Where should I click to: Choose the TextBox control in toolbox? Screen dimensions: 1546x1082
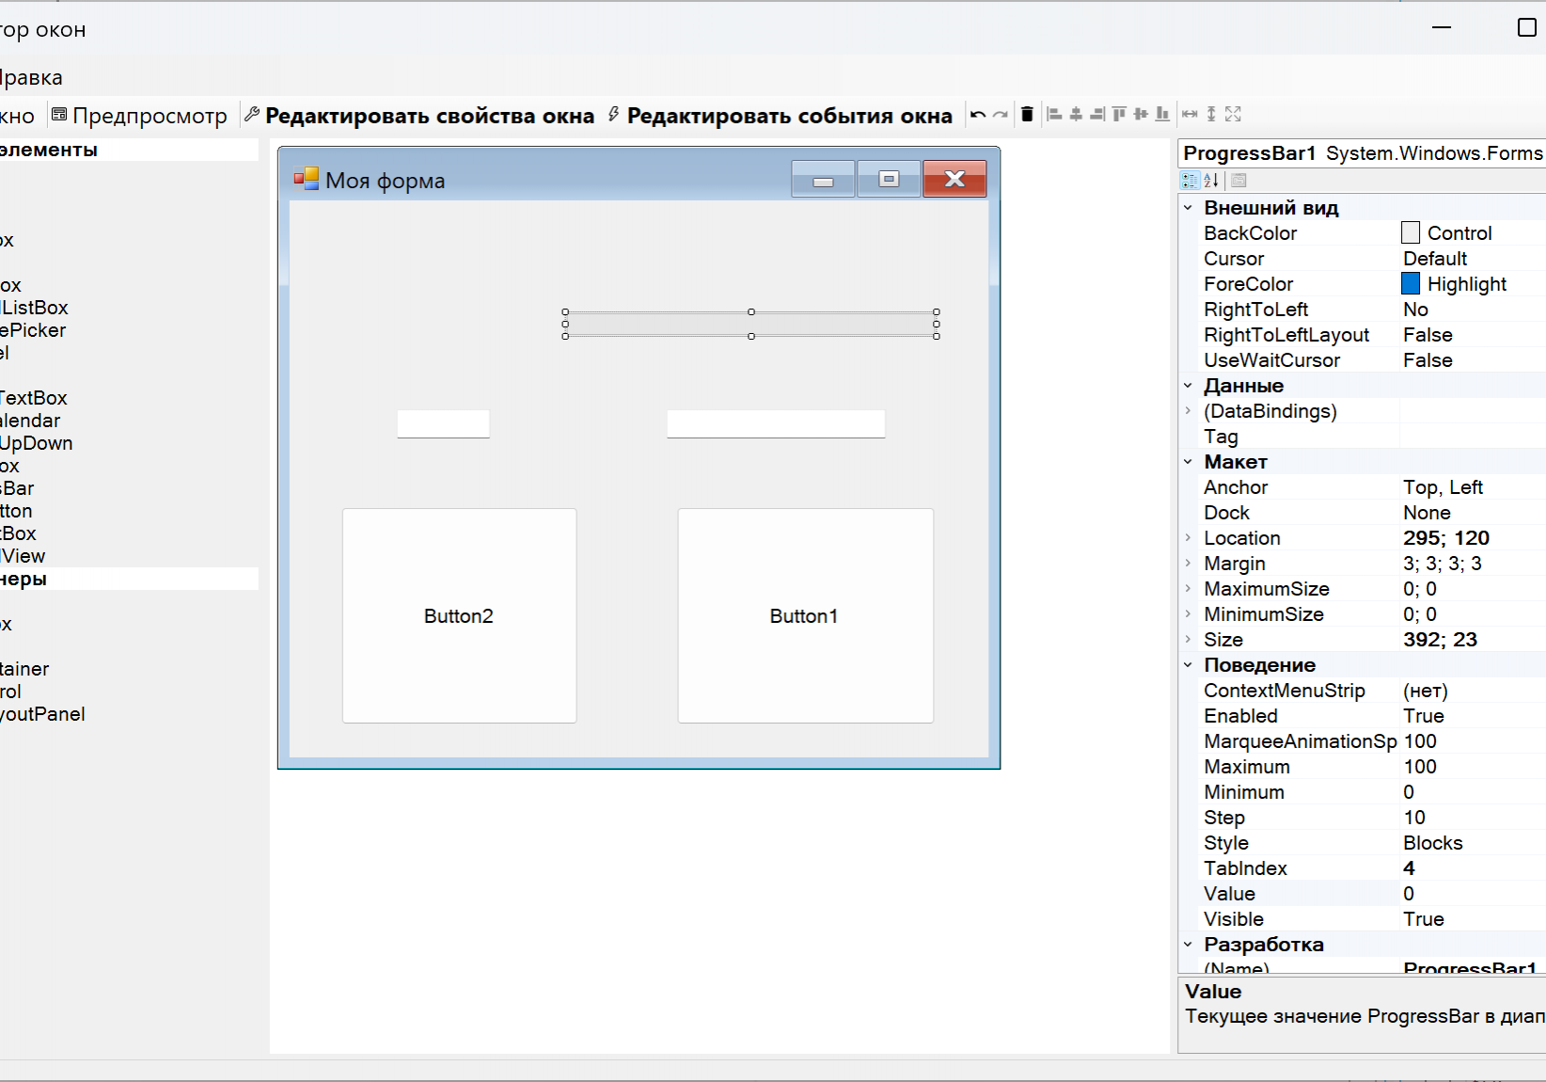[x=34, y=398]
